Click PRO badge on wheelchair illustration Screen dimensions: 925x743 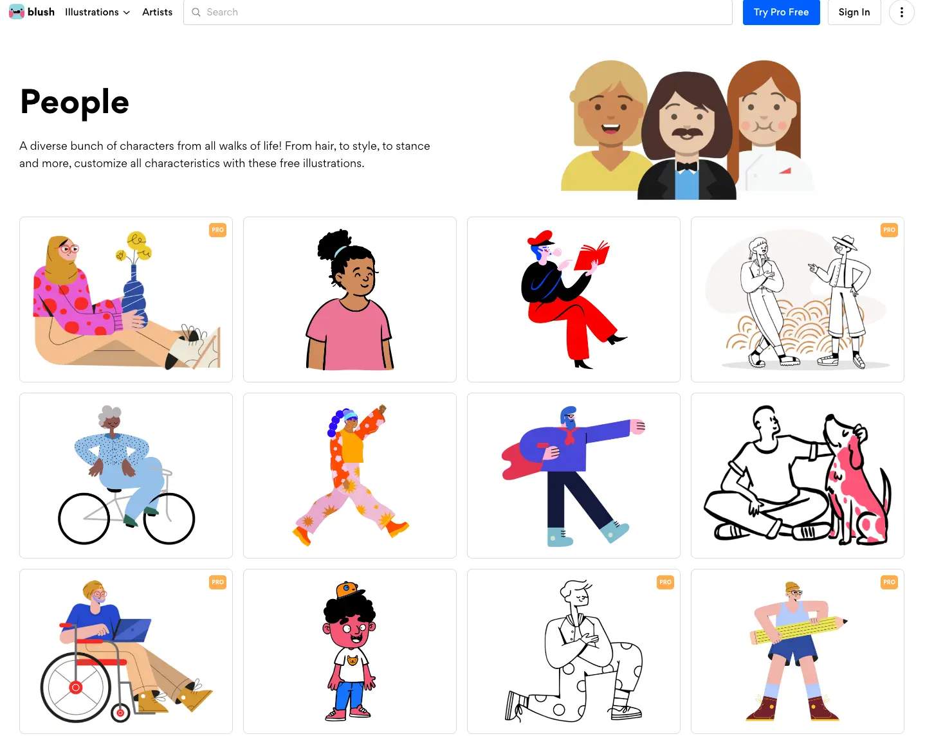point(218,582)
